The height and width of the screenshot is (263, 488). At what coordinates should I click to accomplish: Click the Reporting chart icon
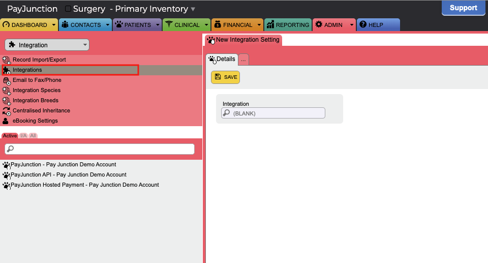[x=270, y=24]
